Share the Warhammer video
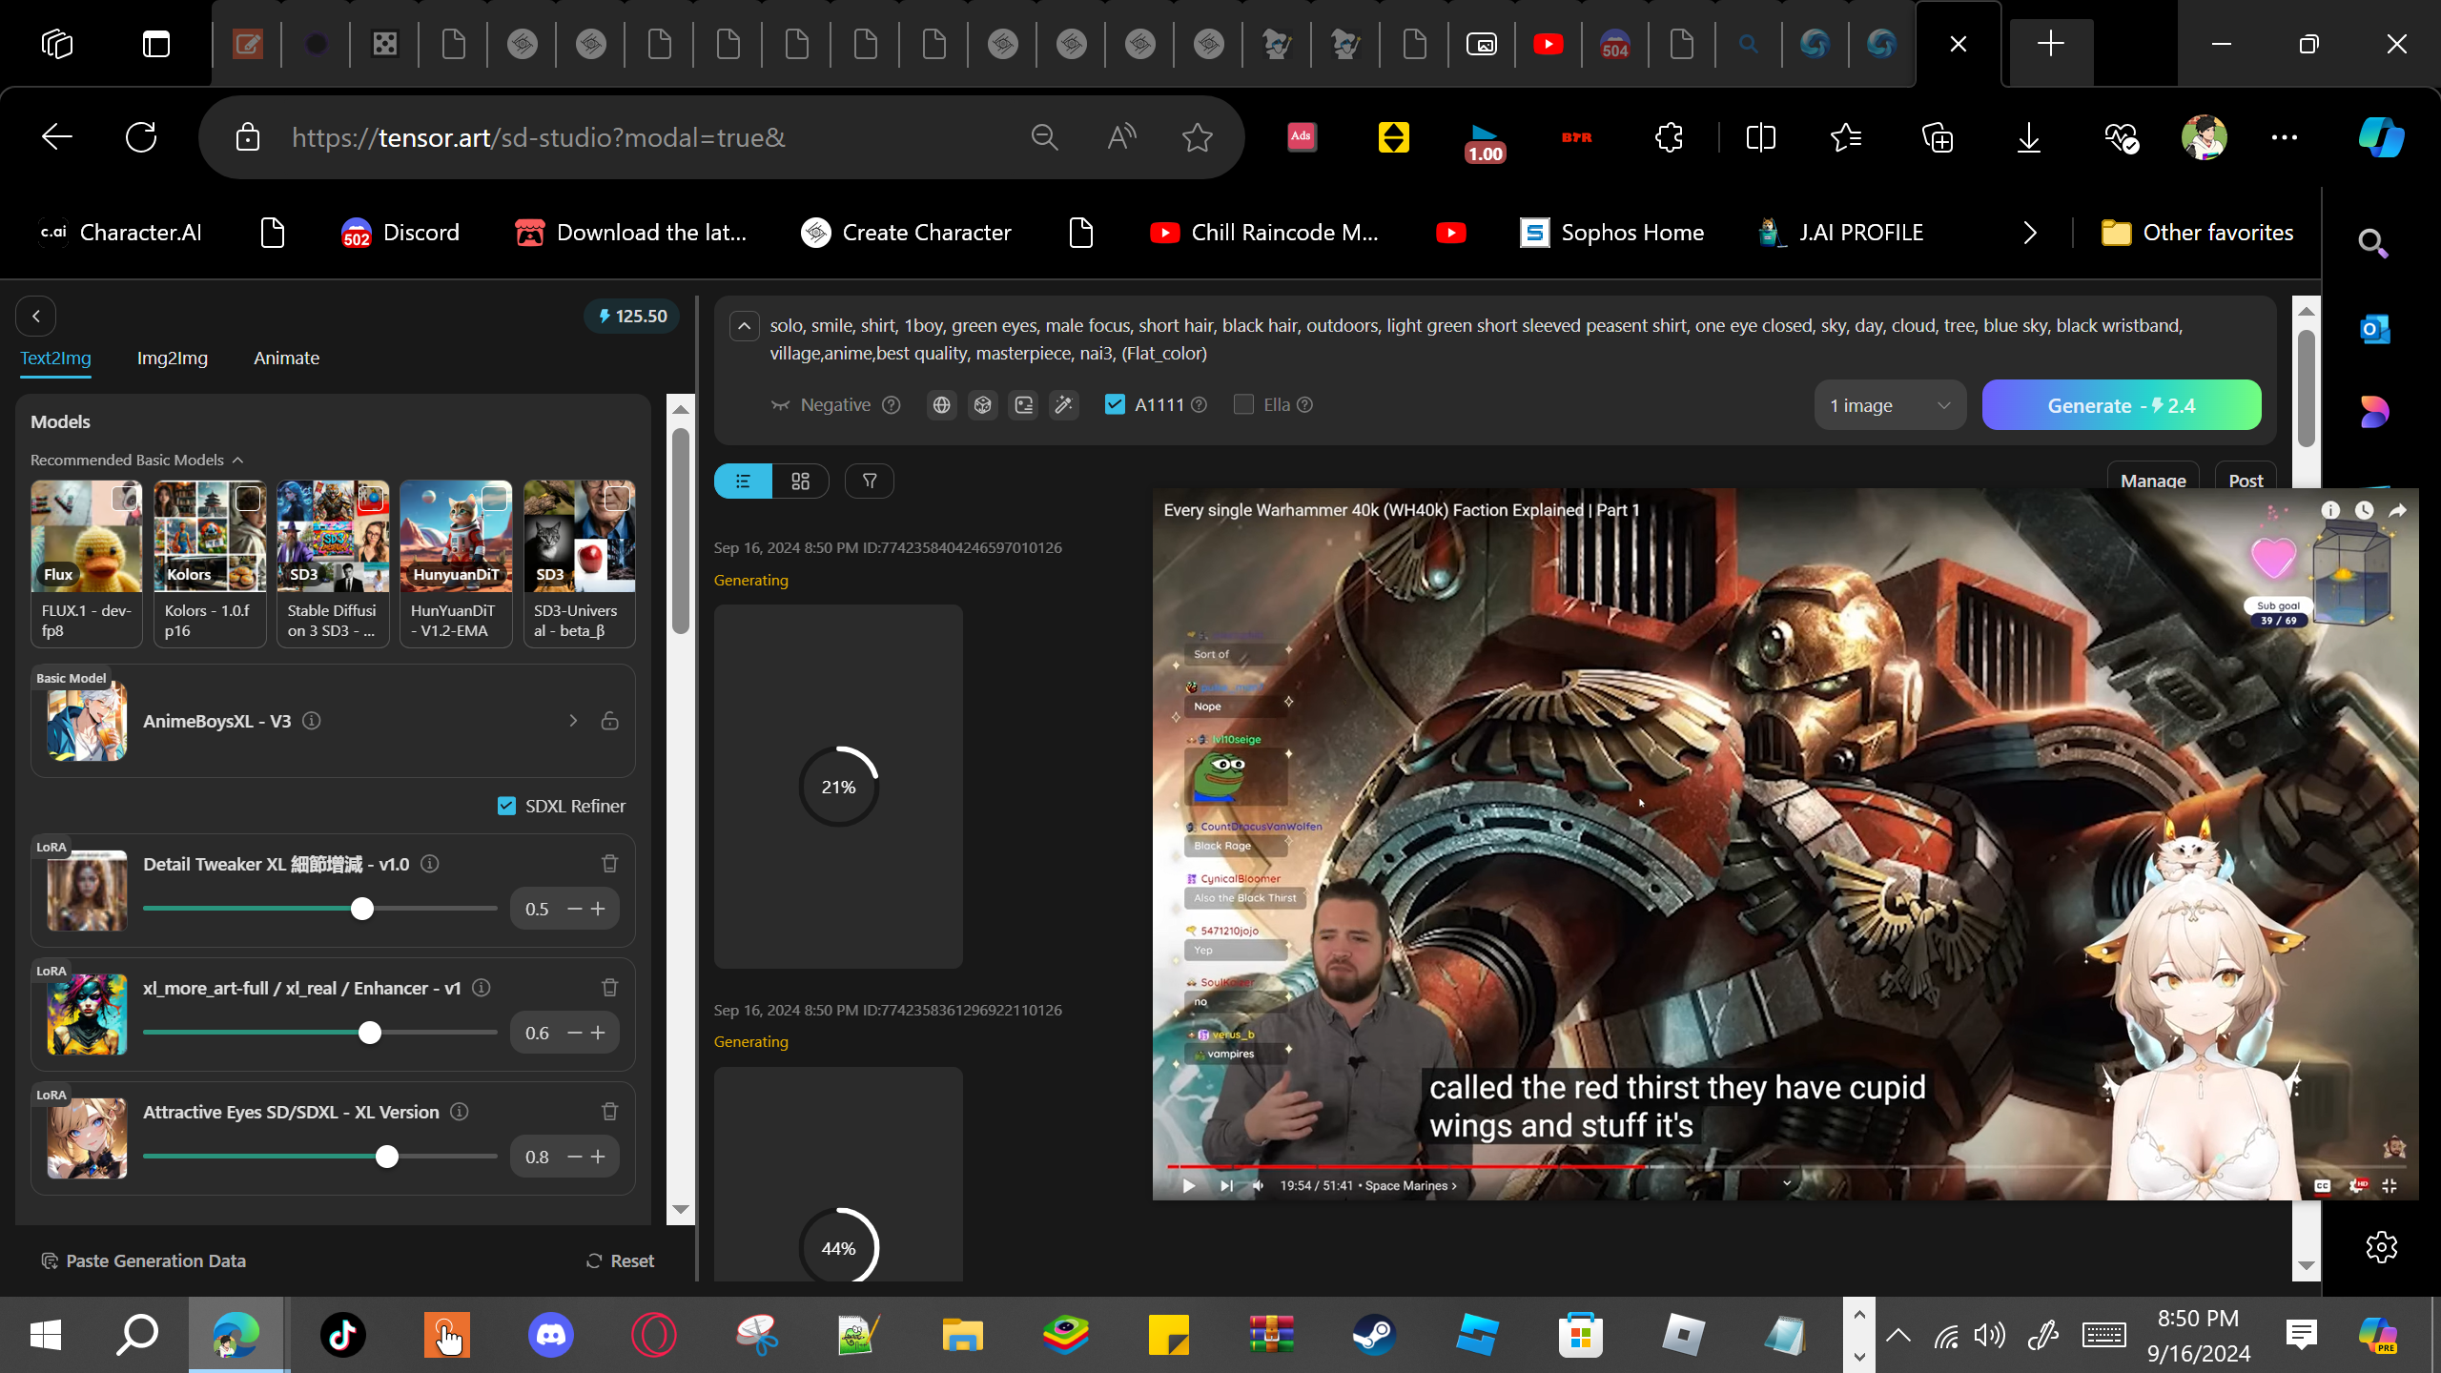Image resolution: width=2441 pixels, height=1373 pixels. point(2397,511)
